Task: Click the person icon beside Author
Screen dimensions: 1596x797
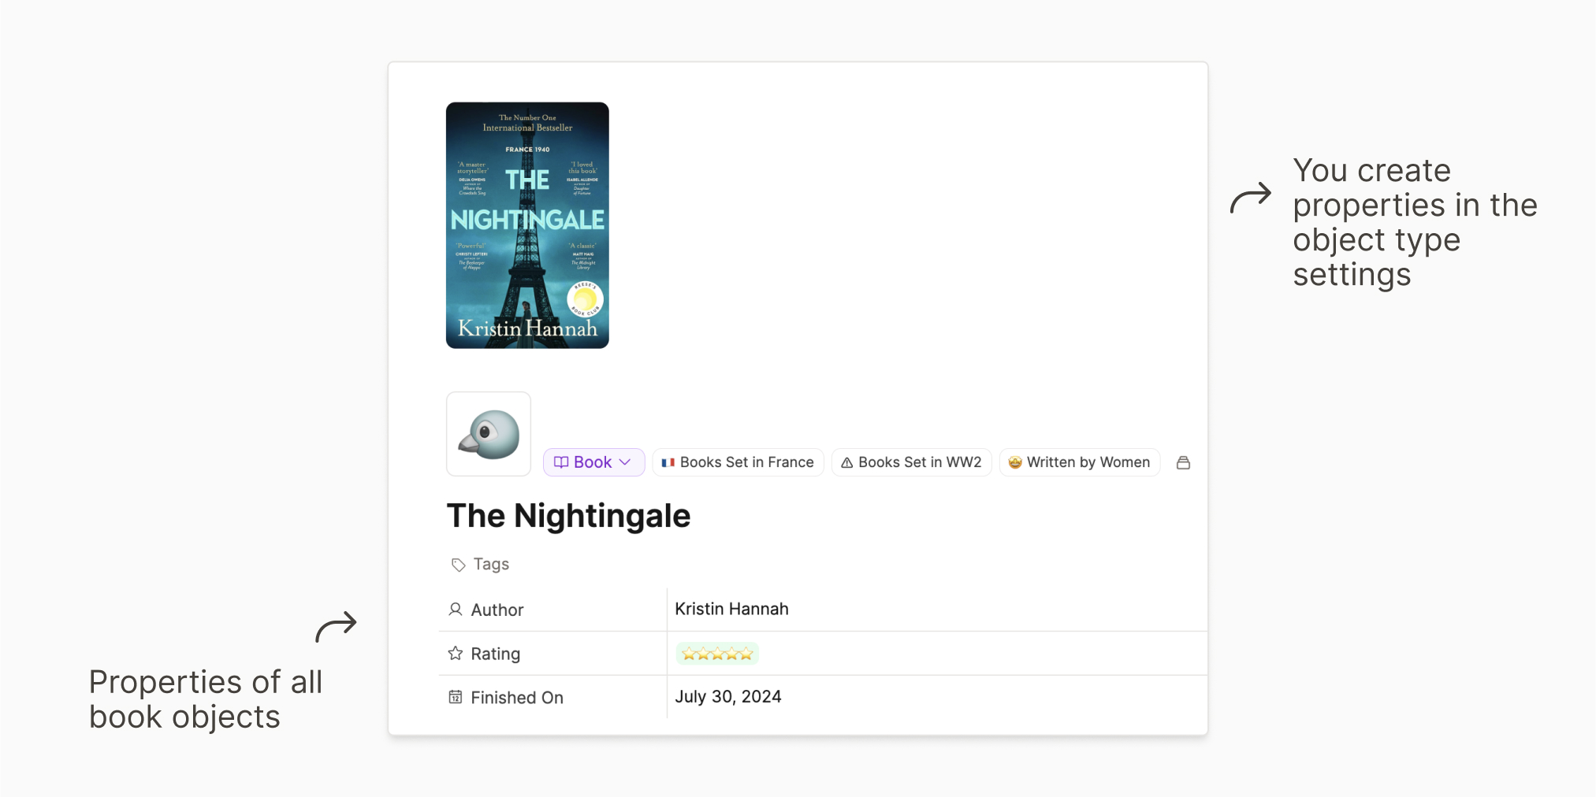Action: pyautogui.click(x=456, y=610)
